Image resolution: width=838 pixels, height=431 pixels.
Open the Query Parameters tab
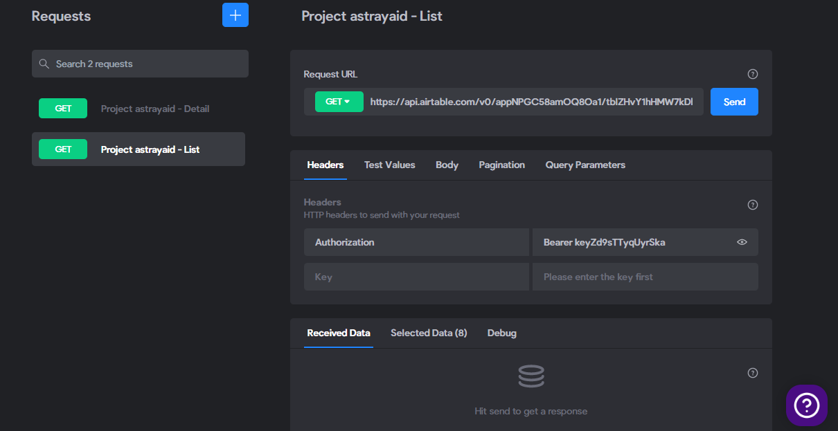tap(585, 165)
